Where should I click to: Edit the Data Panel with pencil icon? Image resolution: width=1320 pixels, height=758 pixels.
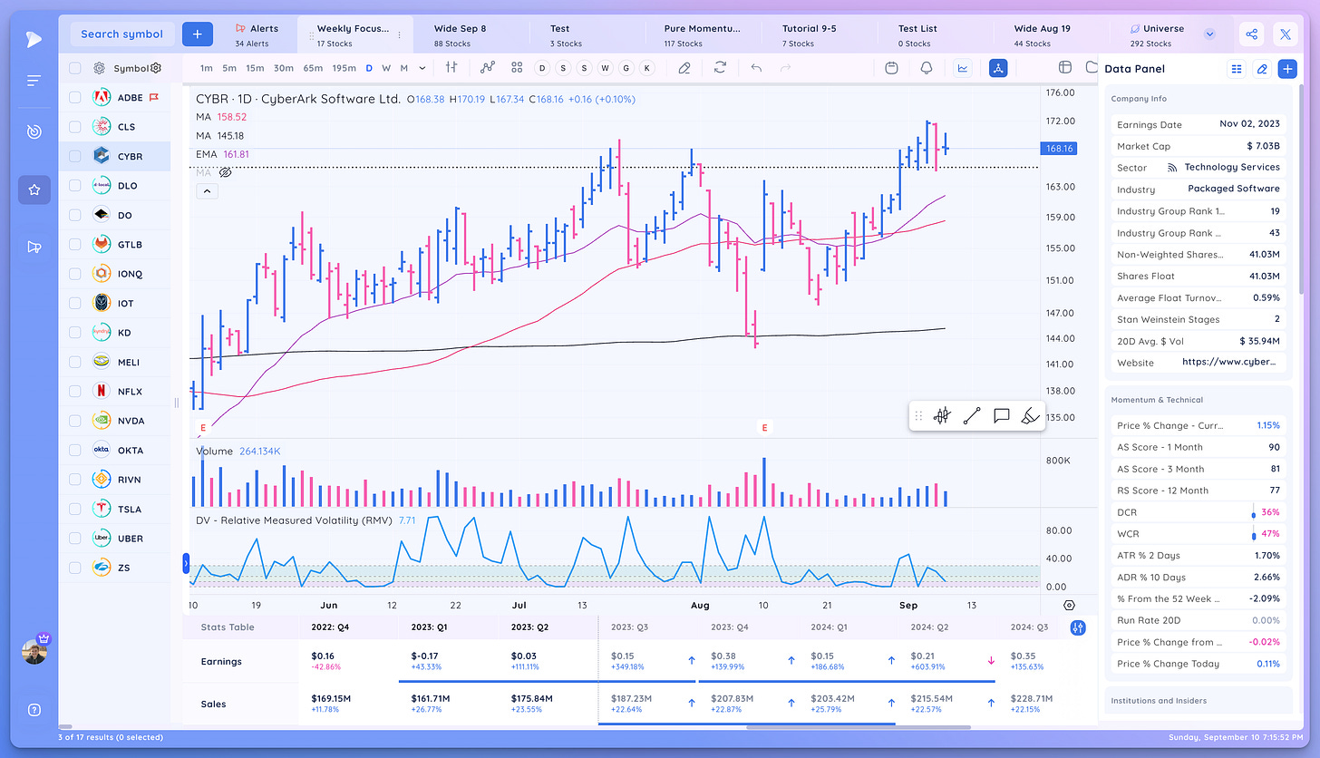tap(1261, 69)
